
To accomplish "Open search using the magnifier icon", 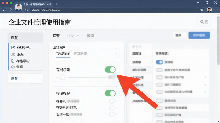I will pos(202,22).
